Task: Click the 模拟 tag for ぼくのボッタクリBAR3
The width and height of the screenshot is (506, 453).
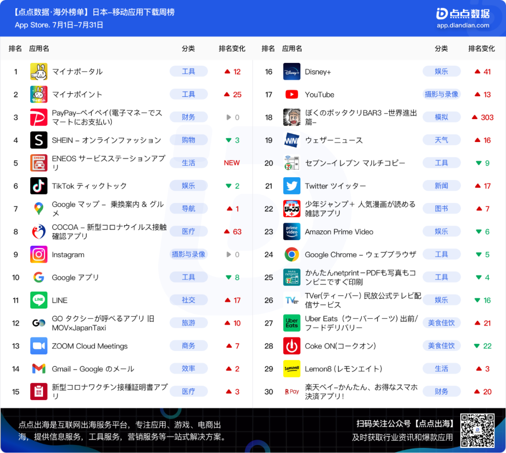Action: [441, 117]
